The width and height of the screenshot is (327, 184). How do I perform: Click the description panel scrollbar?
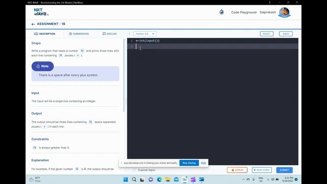(x=124, y=75)
